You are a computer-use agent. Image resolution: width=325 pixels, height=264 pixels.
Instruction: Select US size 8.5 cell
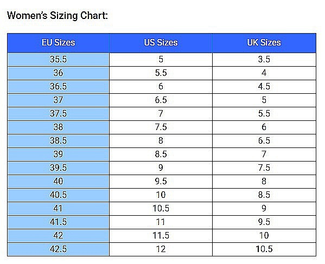coord(161,154)
